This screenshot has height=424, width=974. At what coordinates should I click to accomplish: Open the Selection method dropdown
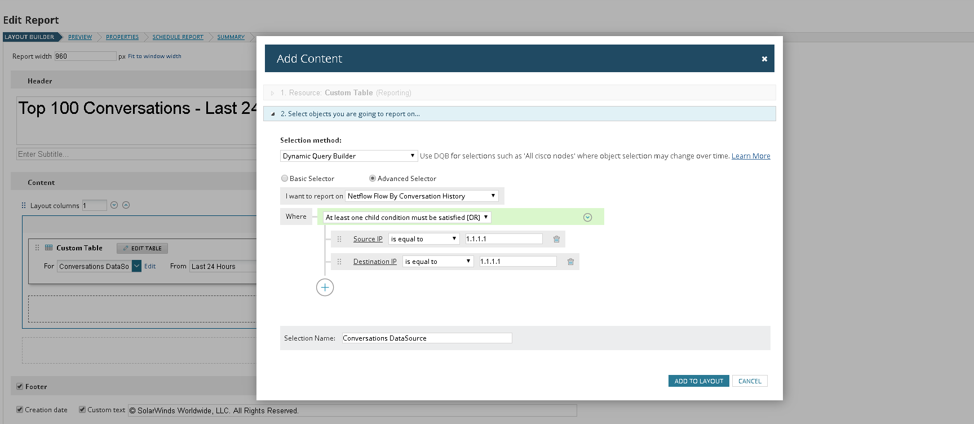point(349,156)
